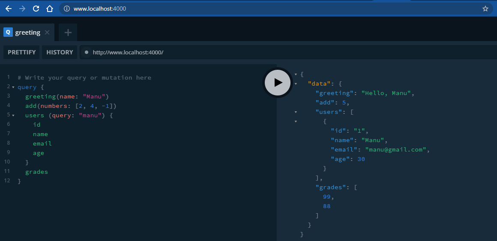The height and width of the screenshot is (241, 497).
Task: View site info icon in address bar
Action: (66, 9)
